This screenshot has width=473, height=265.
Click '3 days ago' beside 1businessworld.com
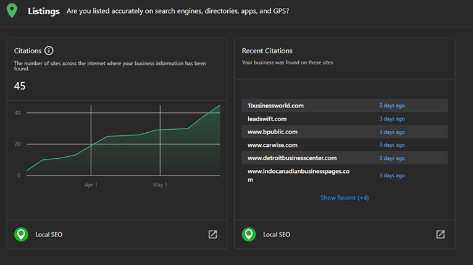coord(391,106)
